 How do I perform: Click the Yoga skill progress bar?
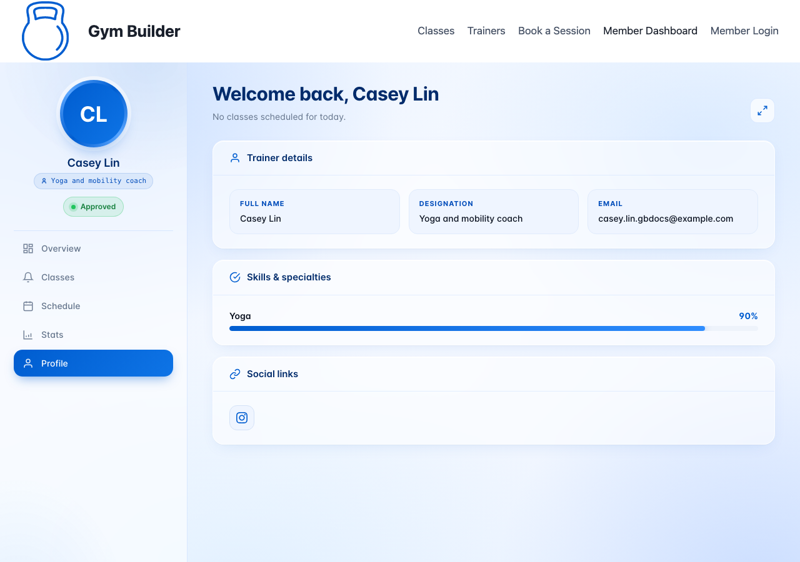tap(494, 328)
